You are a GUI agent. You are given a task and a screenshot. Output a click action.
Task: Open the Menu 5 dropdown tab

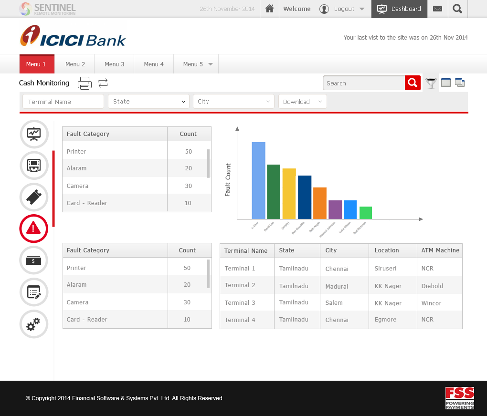[196, 64]
